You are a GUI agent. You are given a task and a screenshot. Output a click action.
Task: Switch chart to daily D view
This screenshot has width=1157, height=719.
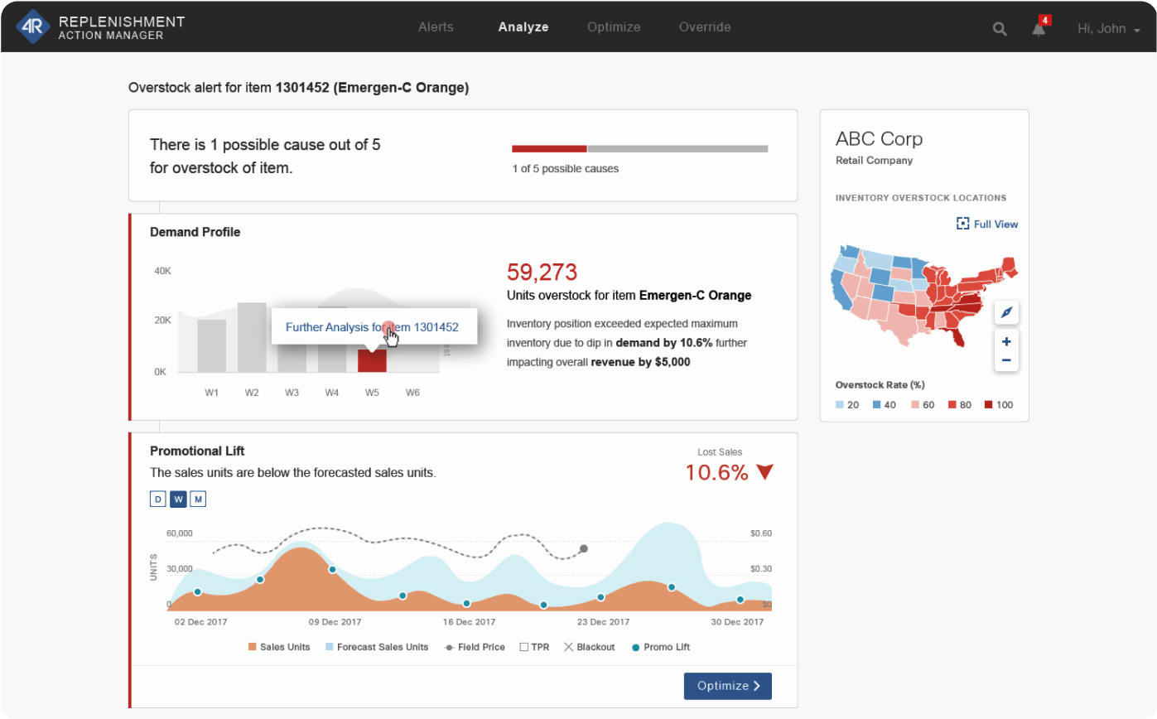[x=157, y=499]
